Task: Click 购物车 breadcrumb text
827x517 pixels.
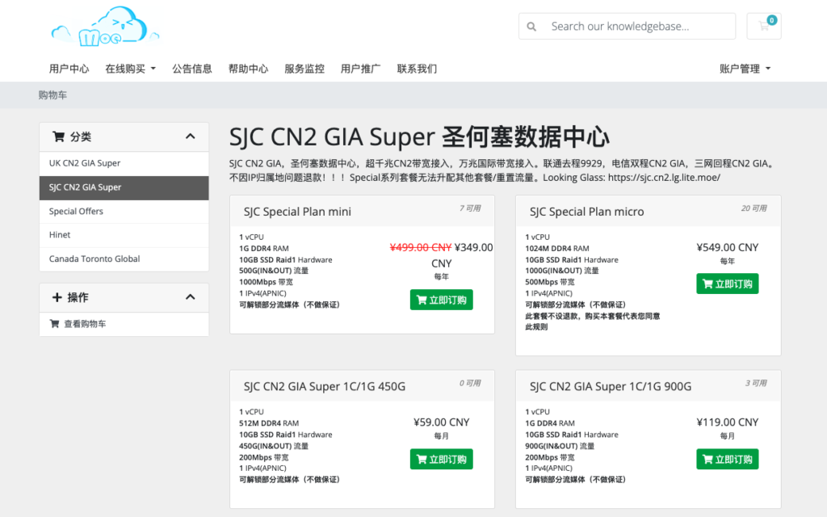Action: [52, 95]
